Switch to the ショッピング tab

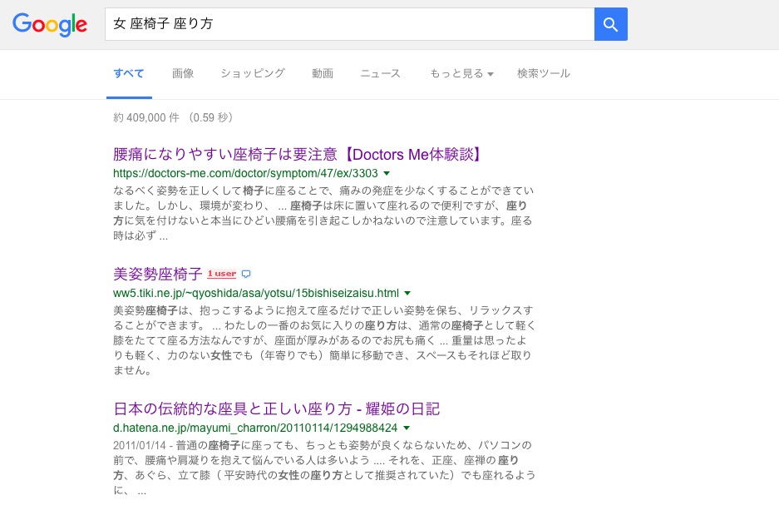point(253,73)
